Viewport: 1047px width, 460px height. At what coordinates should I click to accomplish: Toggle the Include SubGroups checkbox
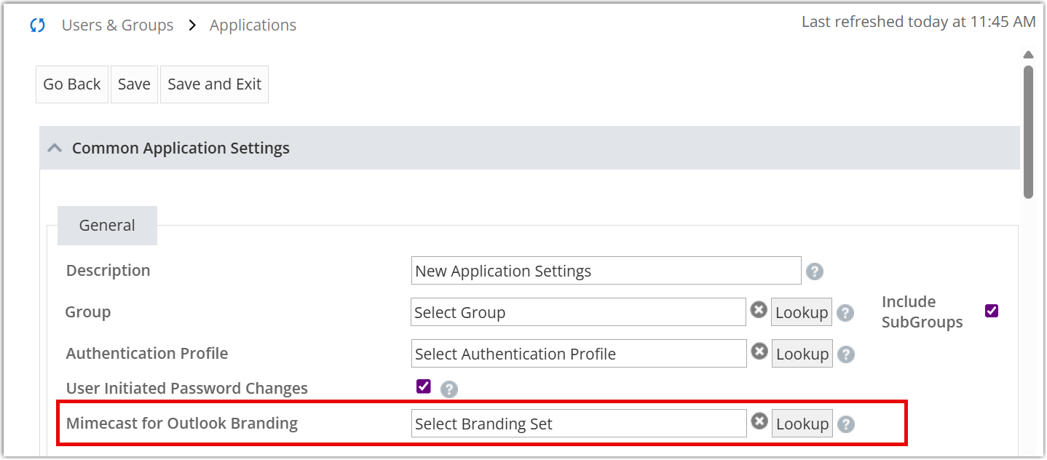click(991, 311)
